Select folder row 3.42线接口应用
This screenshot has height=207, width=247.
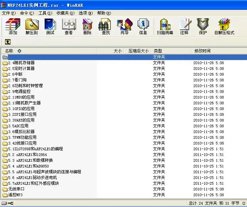pyautogui.click(x=124, y=143)
